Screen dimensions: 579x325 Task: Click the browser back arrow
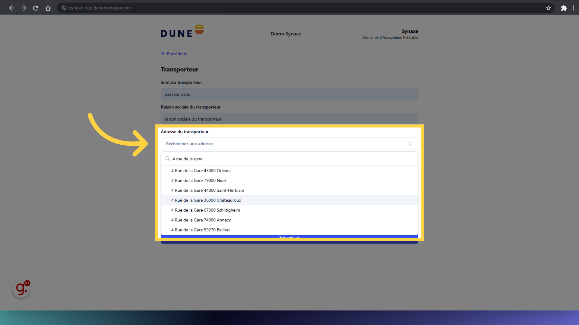point(12,8)
